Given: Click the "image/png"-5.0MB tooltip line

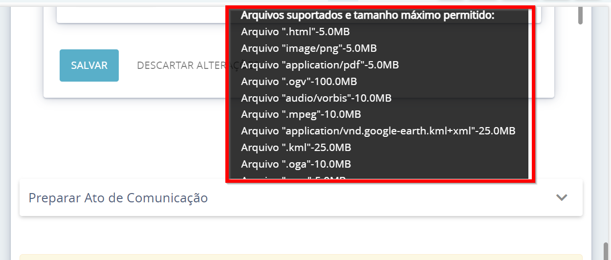Looking at the screenshot, I should [x=308, y=48].
